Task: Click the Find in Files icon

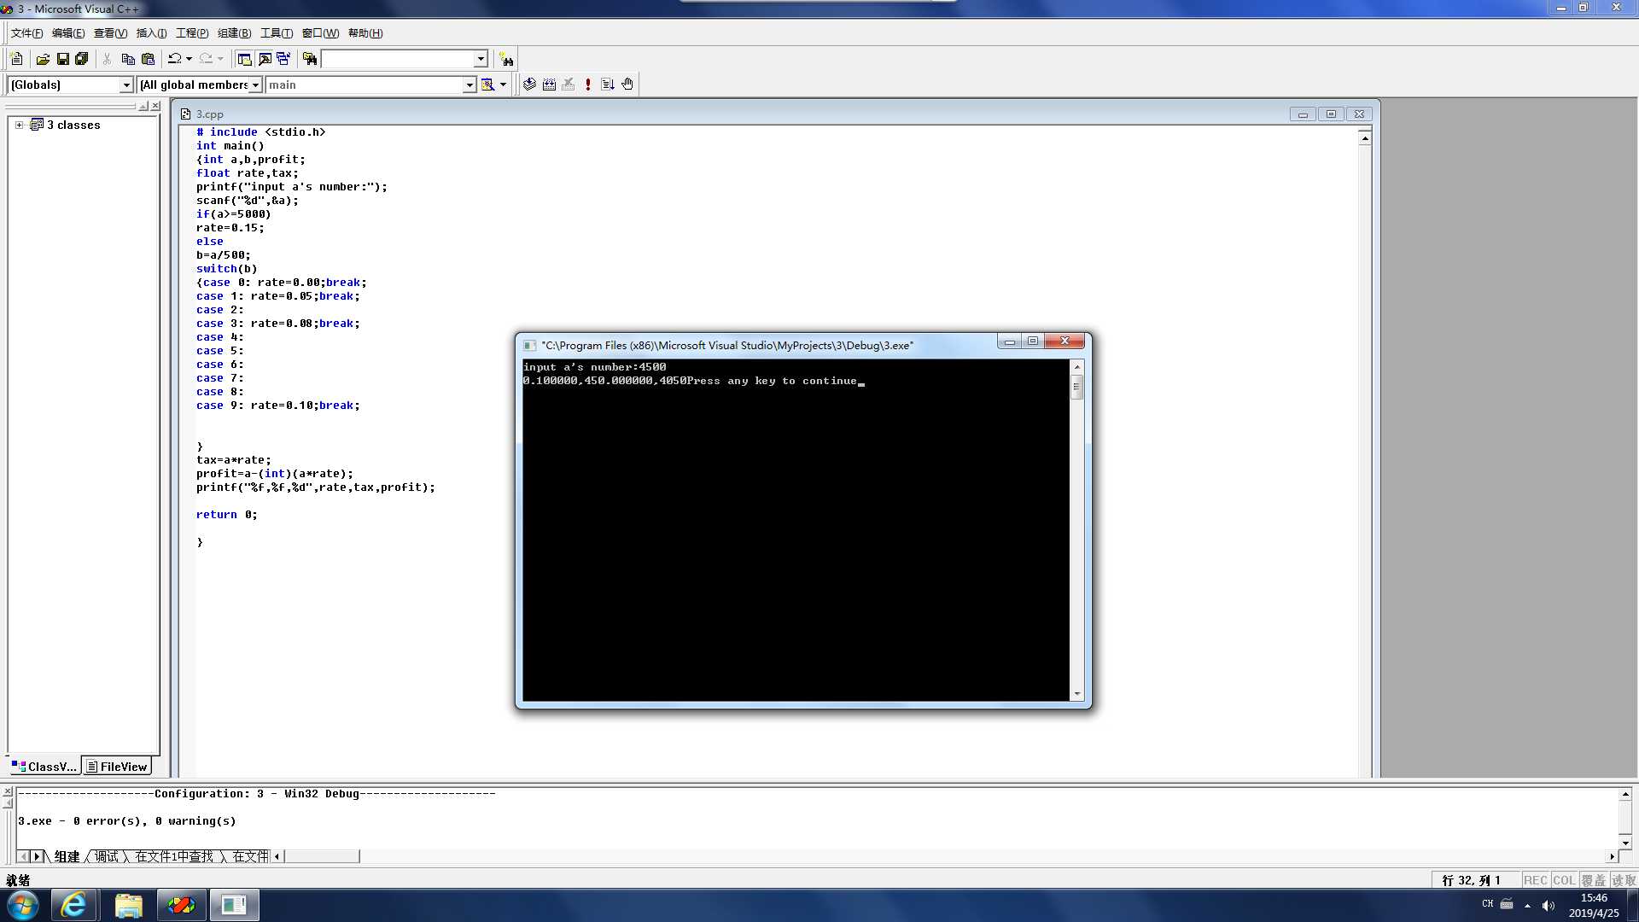Action: pos(310,59)
